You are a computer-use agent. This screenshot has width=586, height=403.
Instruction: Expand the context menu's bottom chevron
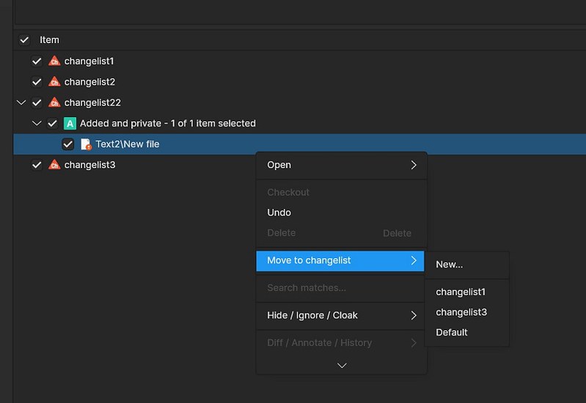[341, 365]
